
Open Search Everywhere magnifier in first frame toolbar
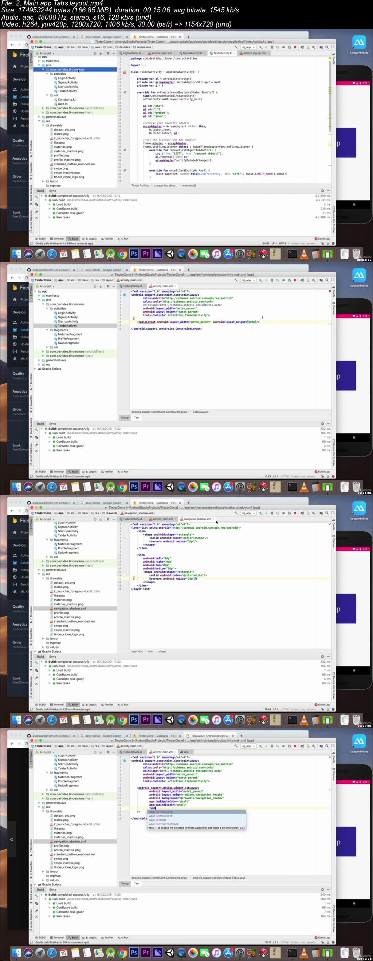click(x=327, y=47)
